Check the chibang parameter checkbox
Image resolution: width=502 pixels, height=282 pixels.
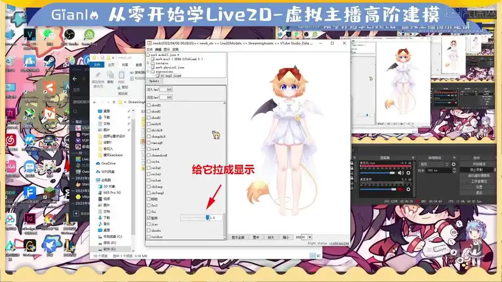[x=149, y=186]
